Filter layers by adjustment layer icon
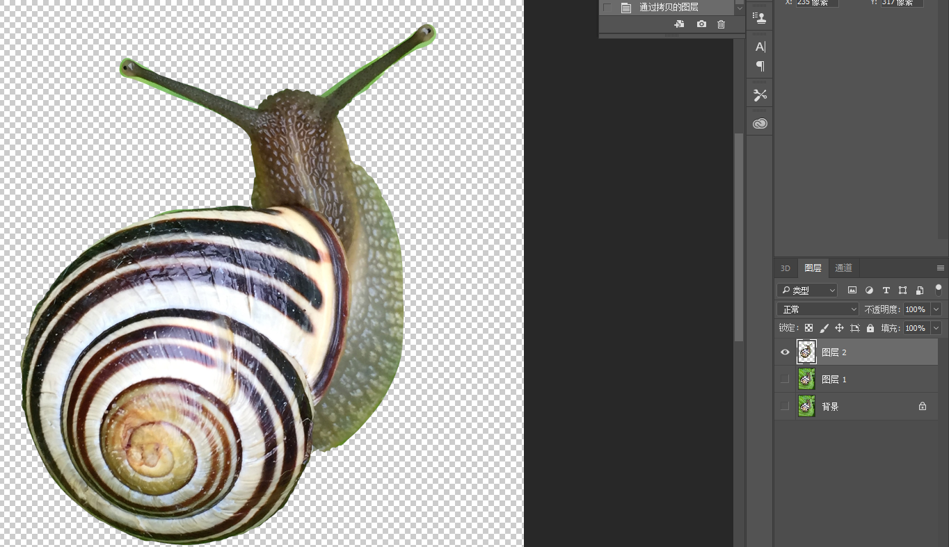Screen dimensions: 949x547 point(869,290)
